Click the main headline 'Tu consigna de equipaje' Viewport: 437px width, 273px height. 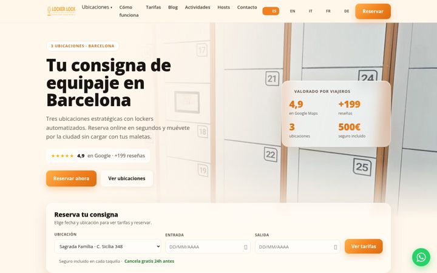(x=109, y=83)
